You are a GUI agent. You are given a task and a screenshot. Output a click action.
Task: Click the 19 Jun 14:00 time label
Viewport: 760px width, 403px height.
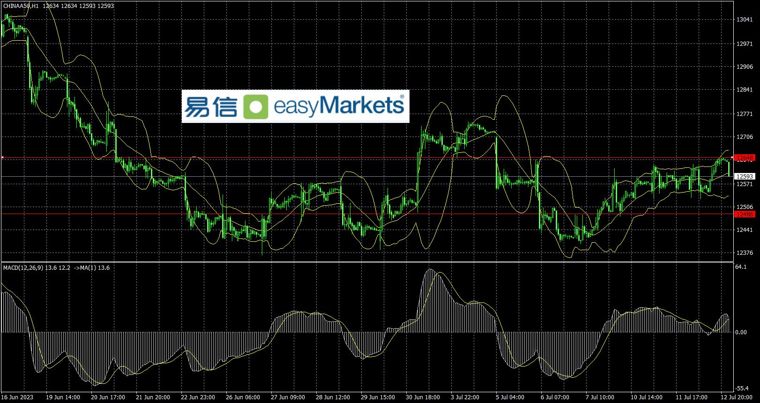point(63,397)
